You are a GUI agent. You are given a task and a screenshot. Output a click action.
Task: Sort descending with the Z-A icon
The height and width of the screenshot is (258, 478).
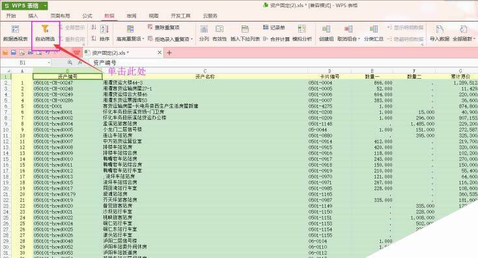(x=94, y=38)
